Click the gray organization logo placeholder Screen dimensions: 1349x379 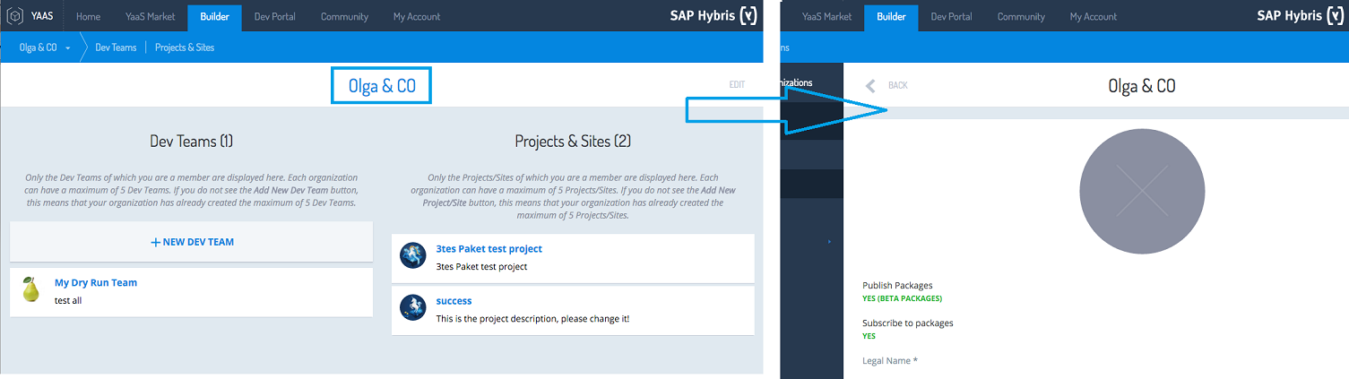(1142, 191)
